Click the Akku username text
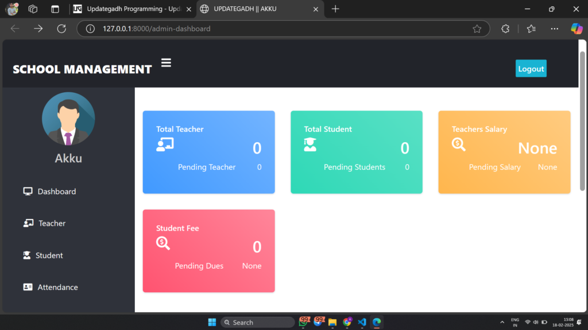This screenshot has width=588, height=330. pyautogui.click(x=68, y=158)
